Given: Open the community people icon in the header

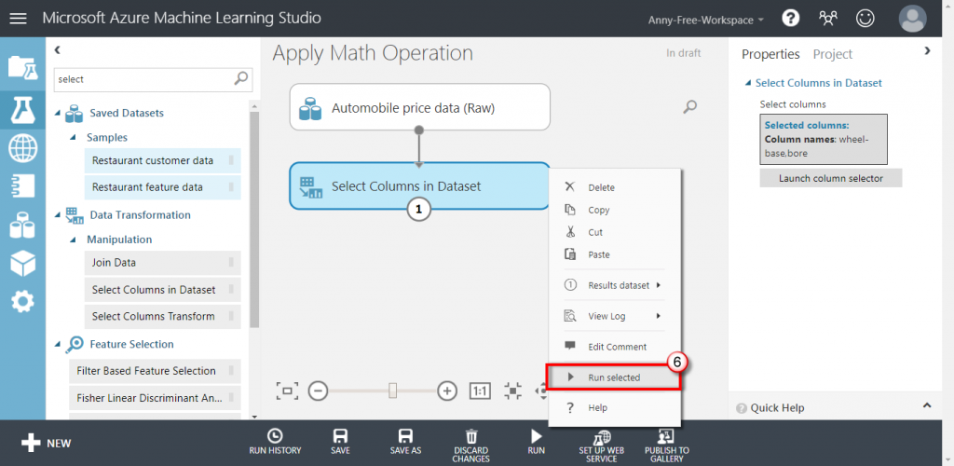Looking at the screenshot, I should click(x=828, y=19).
